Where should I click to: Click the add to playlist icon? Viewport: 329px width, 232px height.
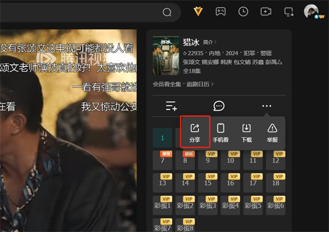[x=172, y=106]
